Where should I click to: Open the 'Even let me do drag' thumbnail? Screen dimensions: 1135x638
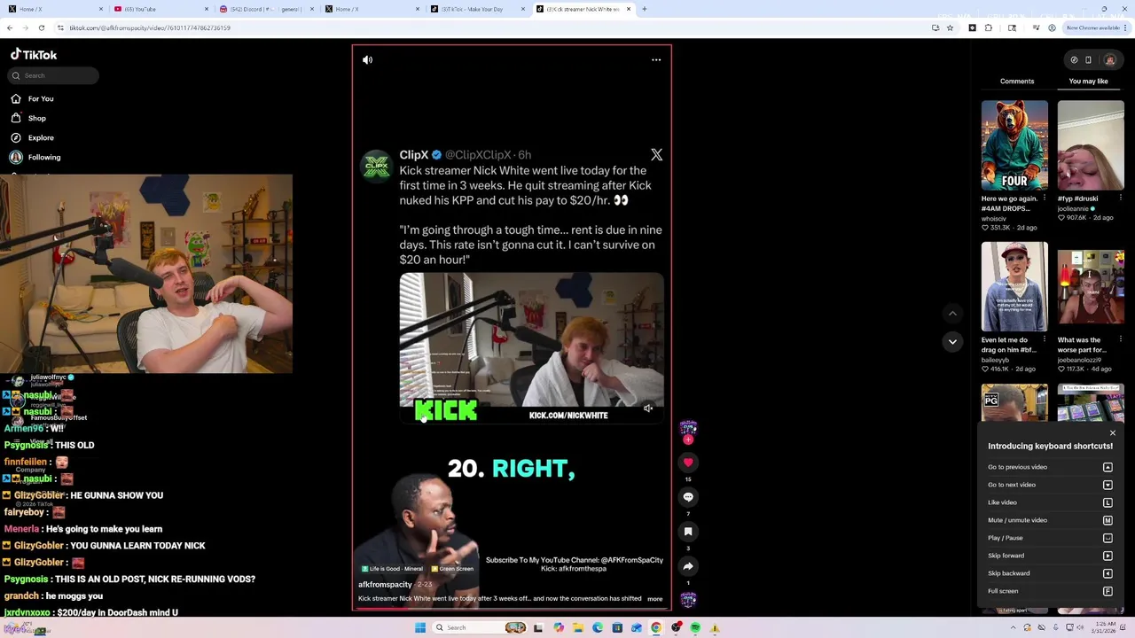tap(1014, 287)
